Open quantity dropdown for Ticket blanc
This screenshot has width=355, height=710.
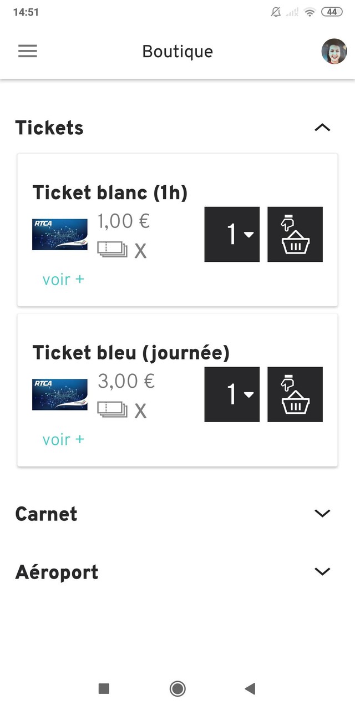click(232, 235)
